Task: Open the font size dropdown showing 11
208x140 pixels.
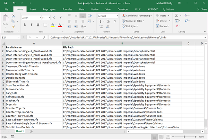Action: [49, 17]
